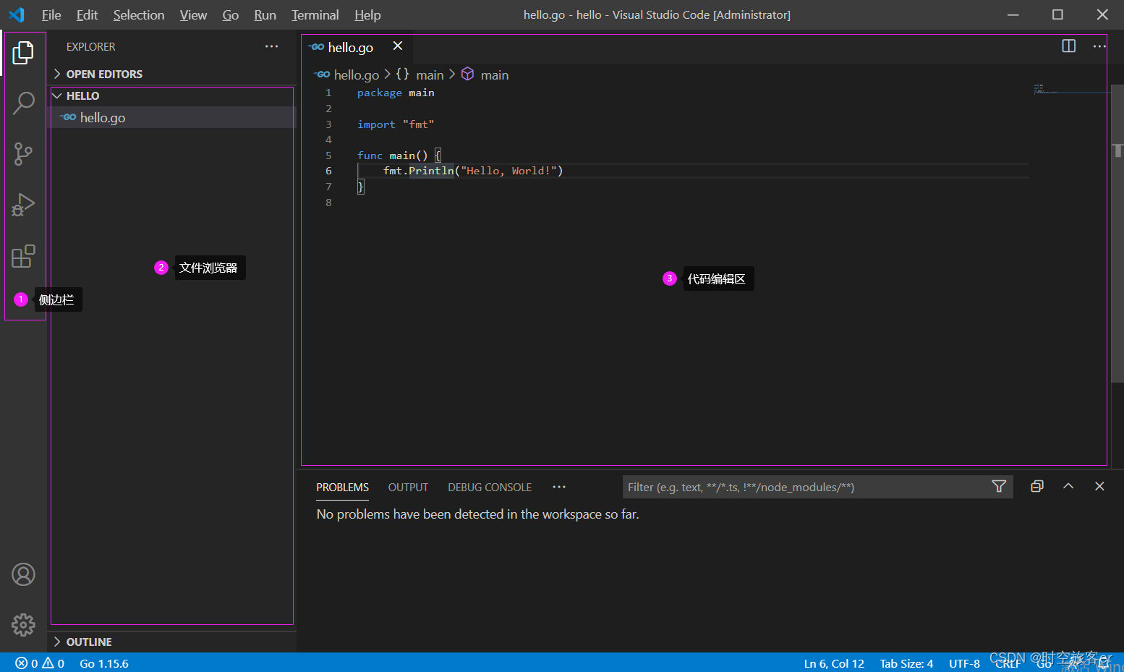
Task: Open the Run and Debug view icon
Action: point(23,205)
